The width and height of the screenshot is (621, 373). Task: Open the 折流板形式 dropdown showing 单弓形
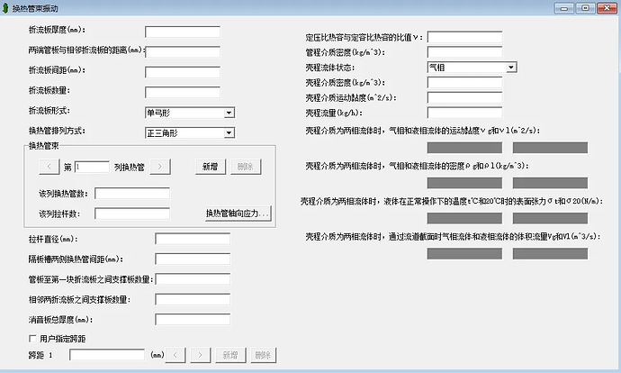(x=190, y=113)
